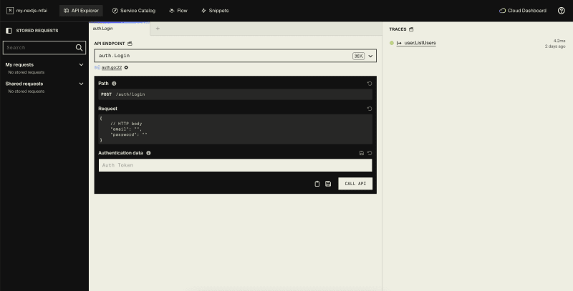Open the auth.Login endpoint dropdown

(x=236, y=56)
